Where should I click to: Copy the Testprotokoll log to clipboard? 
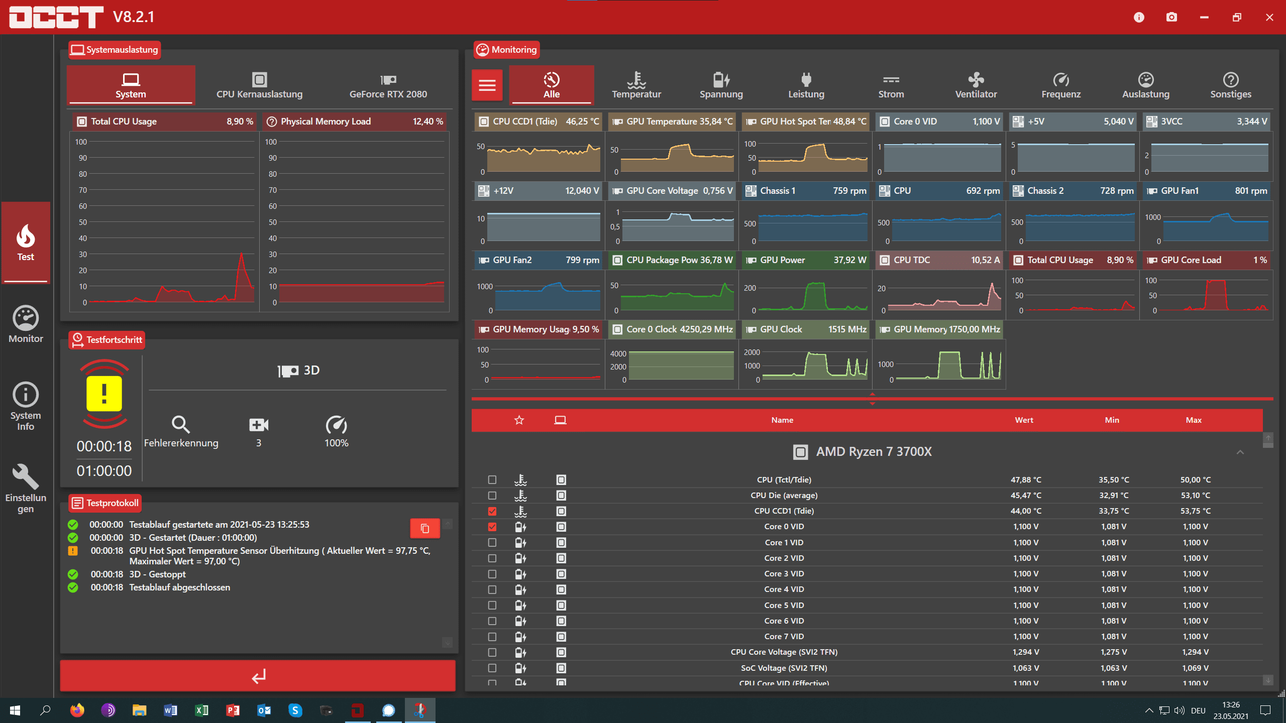pos(425,528)
